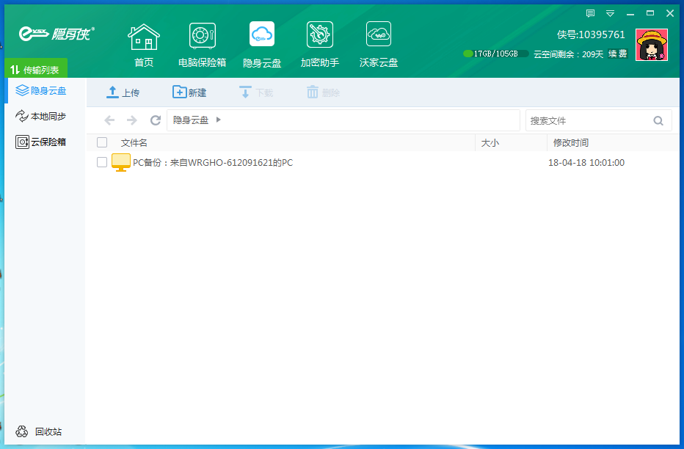The image size is (684, 449).
Task: Open the feedback message icon in title bar
Action: pos(590,13)
